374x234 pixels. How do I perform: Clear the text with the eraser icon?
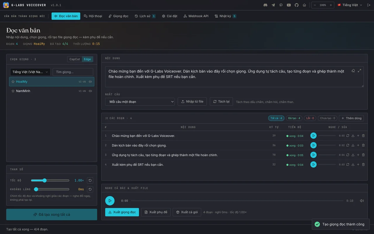(x=353, y=70)
